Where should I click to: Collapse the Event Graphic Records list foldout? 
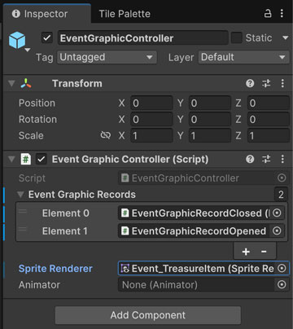pos(20,195)
